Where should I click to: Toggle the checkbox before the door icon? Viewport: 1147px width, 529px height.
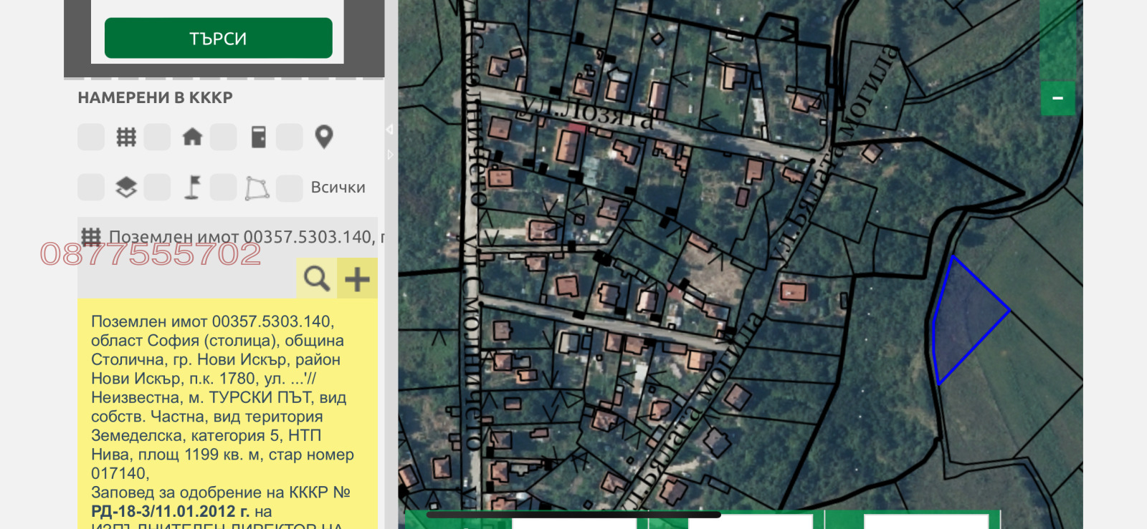coord(223,137)
